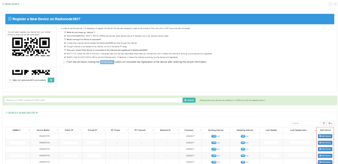
Task: Sort by Private IP using its arrows
Action: pyautogui.click(x=104, y=130)
